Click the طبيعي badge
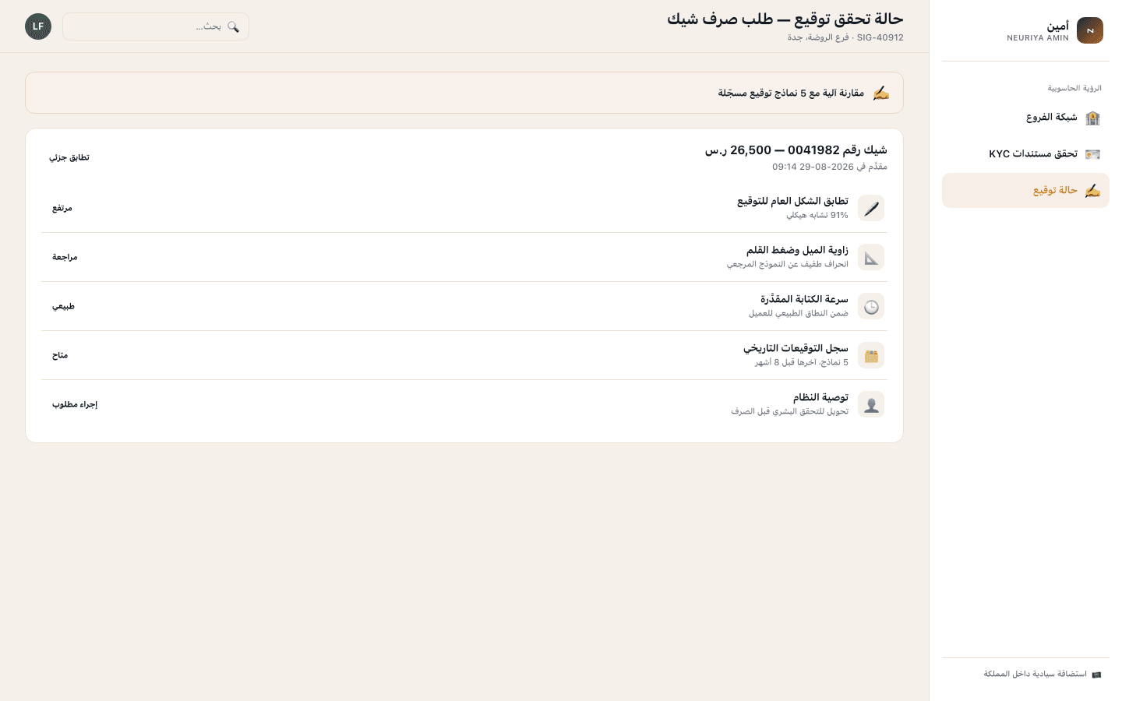The image size is (1122, 701). (x=63, y=306)
